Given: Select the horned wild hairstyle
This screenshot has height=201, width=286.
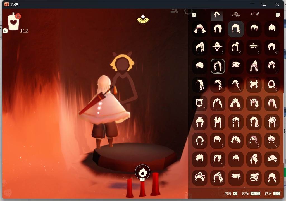Looking at the screenshot, I should pos(254,85).
